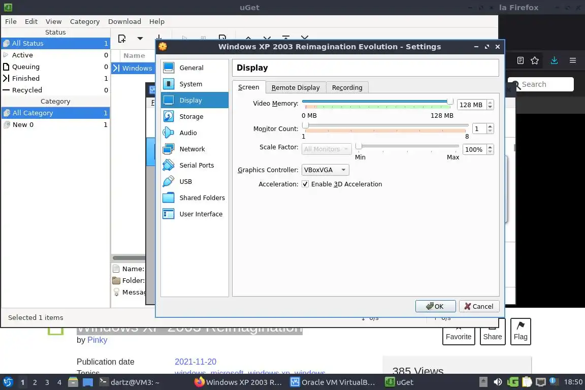This screenshot has width=585, height=390.
Task: Open the uGet Help menu
Action: (x=157, y=21)
